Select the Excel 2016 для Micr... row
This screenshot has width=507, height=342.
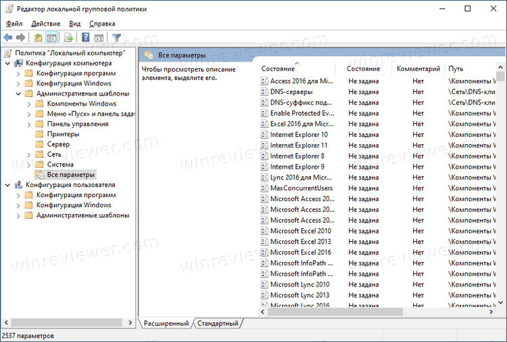pyautogui.click(x=378, y=124)
